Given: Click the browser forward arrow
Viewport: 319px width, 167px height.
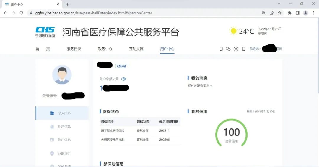Looking at the screenshot, I should coord(13,13).
